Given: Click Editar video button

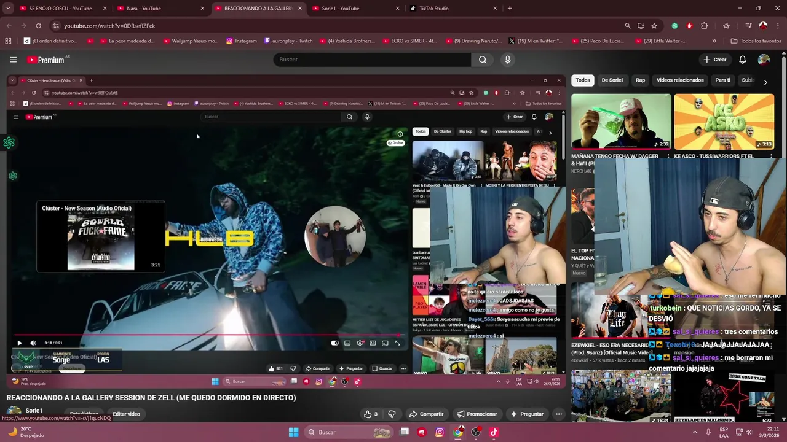Looking at the screenshot, I should point(126,414).
